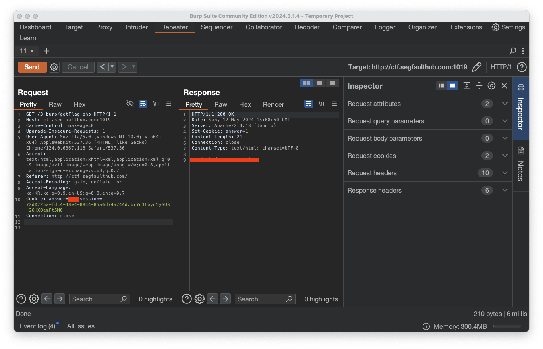Open Request search settings gear

pyautogui.click(x=34, y=299)
